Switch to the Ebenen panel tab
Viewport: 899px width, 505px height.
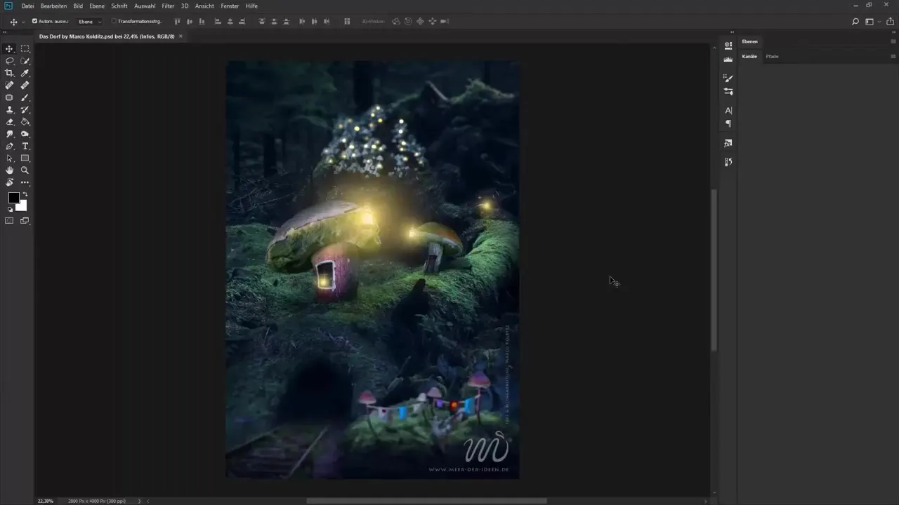[750, 41]
